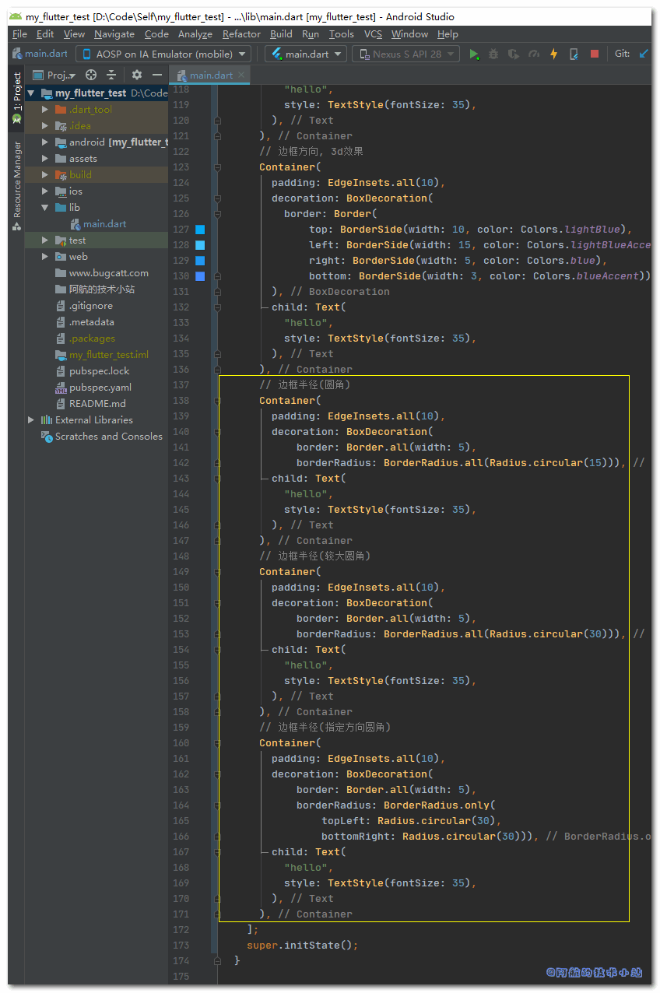Open the main.dart run configuration dropdown
This screenshot has width=660, height=993.
(306, 54)
